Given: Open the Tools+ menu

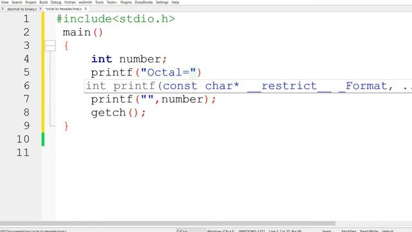Looking at the screenshot, I should coord(111,2).
